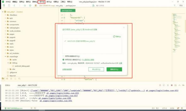
Task: Click the stop running button
Action: point(96,69)
